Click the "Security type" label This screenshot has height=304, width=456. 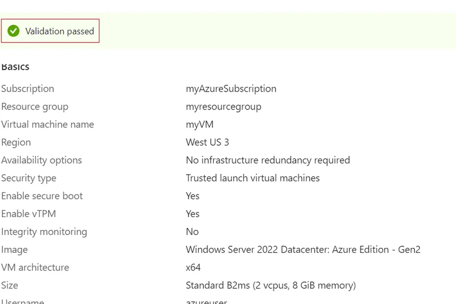(28, 178)
